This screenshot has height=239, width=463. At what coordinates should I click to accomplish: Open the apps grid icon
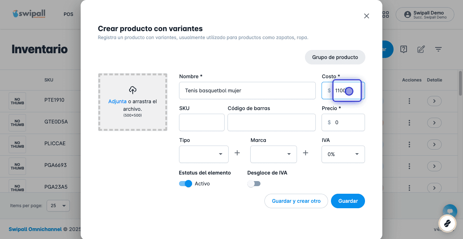[386, 14]
